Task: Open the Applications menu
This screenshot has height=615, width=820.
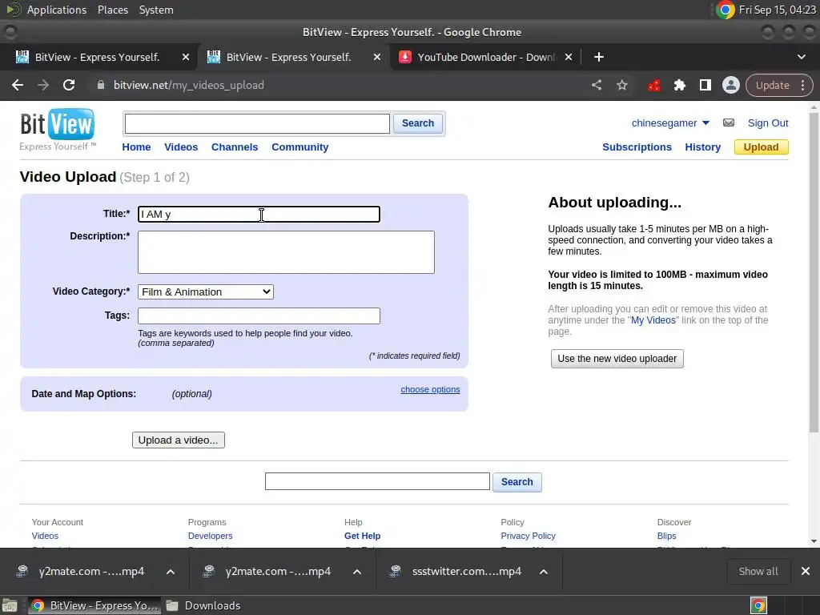Action: coord(57,10)
